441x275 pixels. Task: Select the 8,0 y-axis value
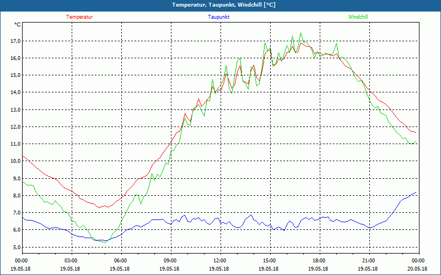pos(17,196)
